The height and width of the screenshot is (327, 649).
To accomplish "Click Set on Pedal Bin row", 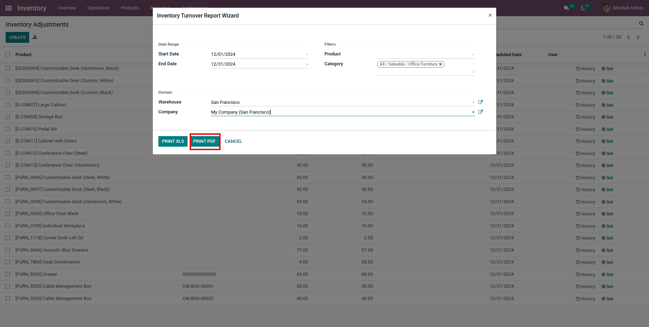I will (x=607, y=129).
